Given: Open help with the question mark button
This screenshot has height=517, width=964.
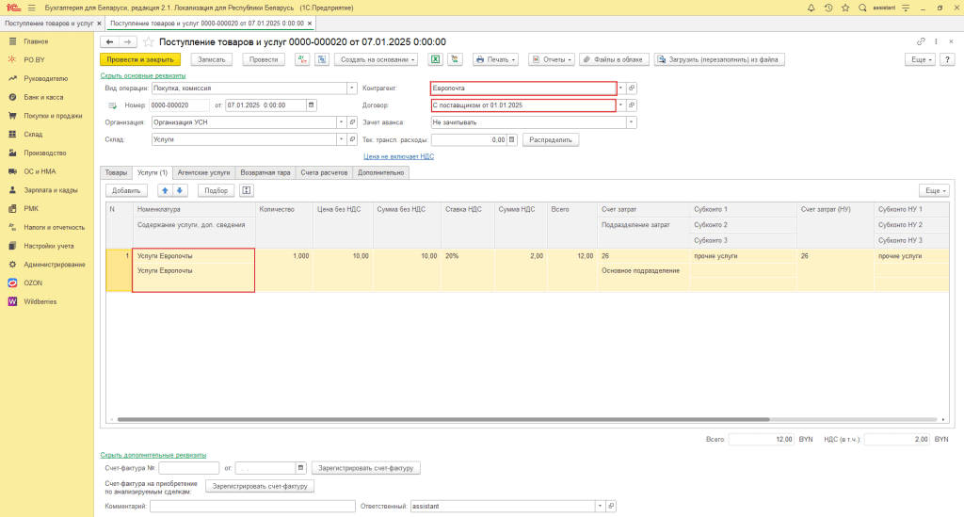Looking at the screenshot, I should [947, 59].
